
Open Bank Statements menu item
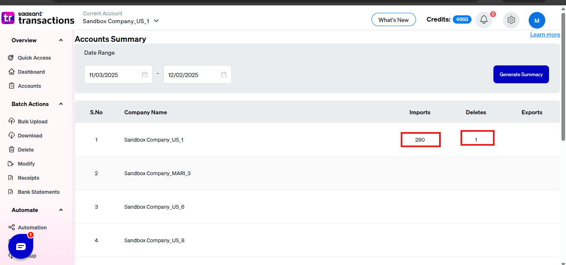click(39, 192)
